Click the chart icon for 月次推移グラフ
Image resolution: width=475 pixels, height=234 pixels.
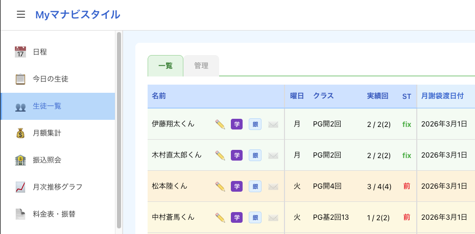20,187
